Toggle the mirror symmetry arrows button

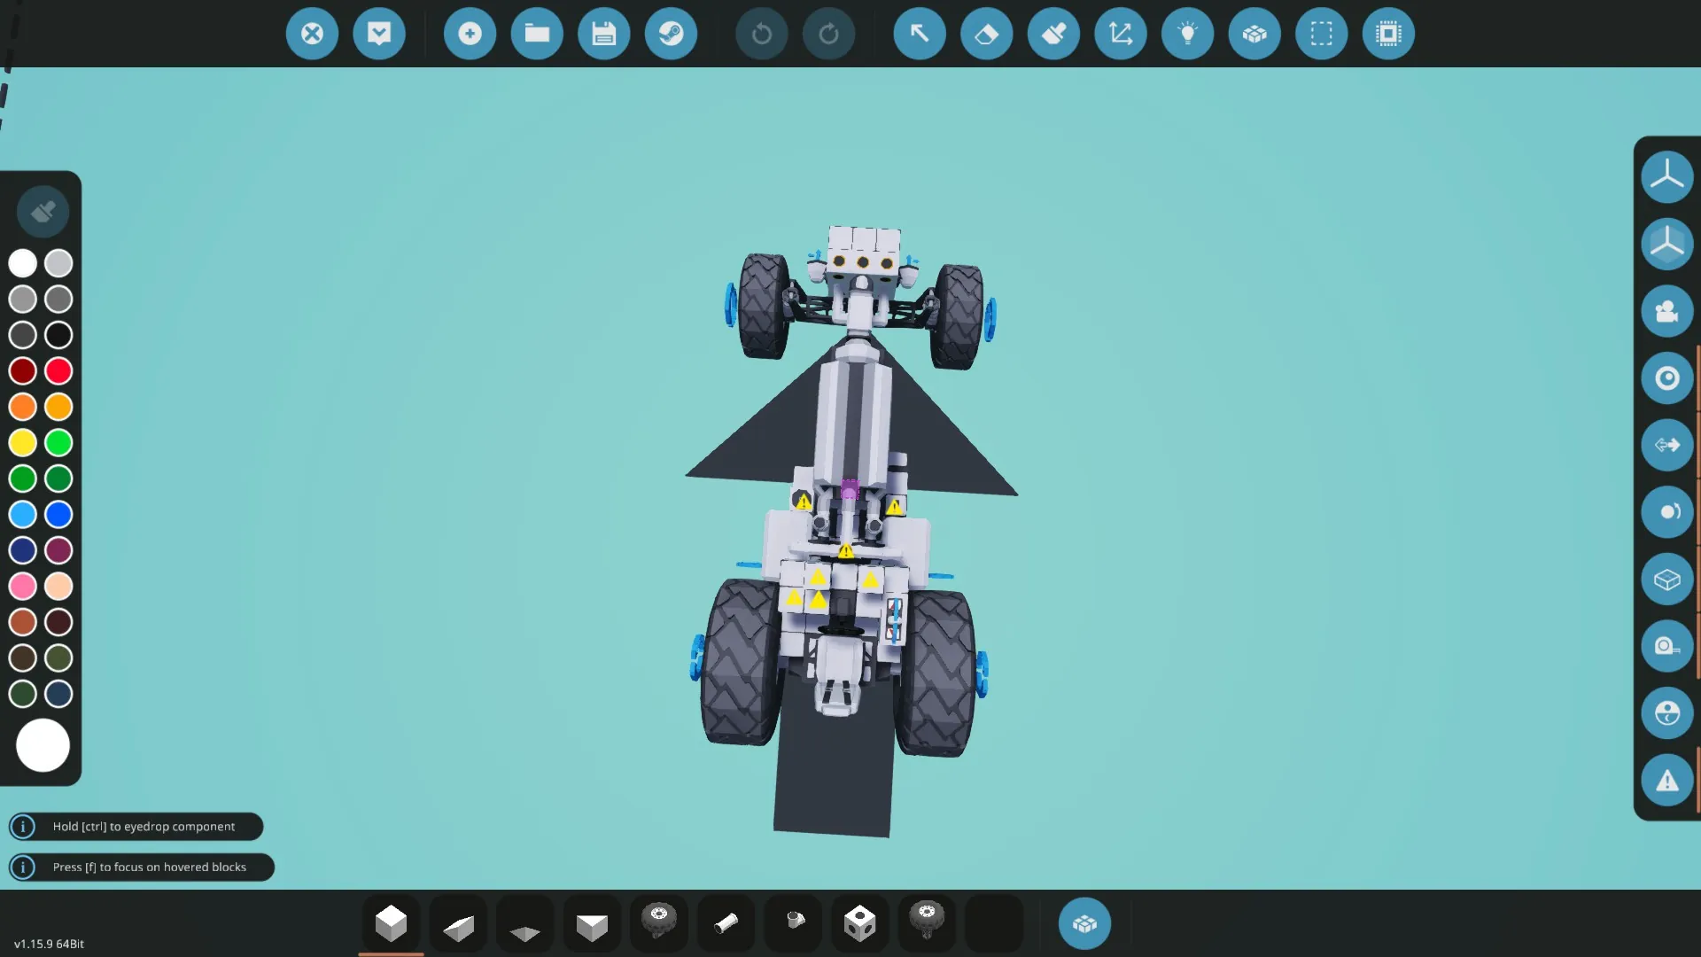tap(1666, 445)
